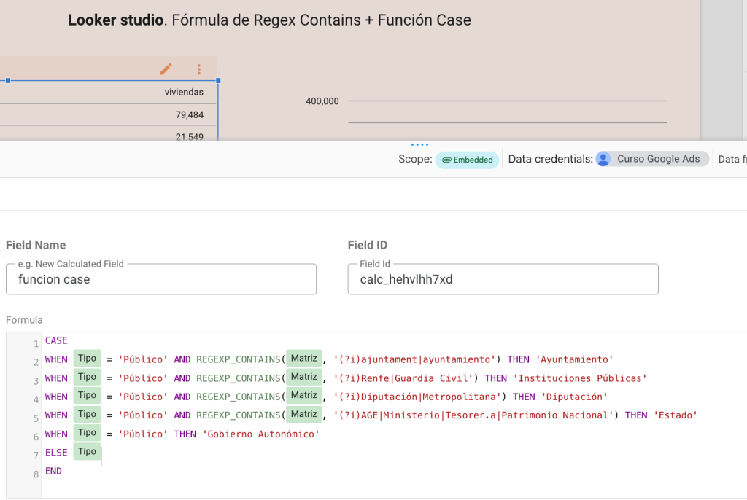Click the Field Id box with calc_hehvlhh7xd
Image resolution: width=747 pixels, height=500 pixels.
click(503, 279)
